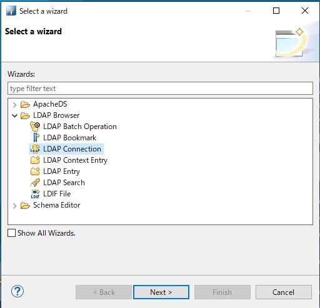
Task: Select the ApacheDS folder label
Action: [x=50, y=104]
